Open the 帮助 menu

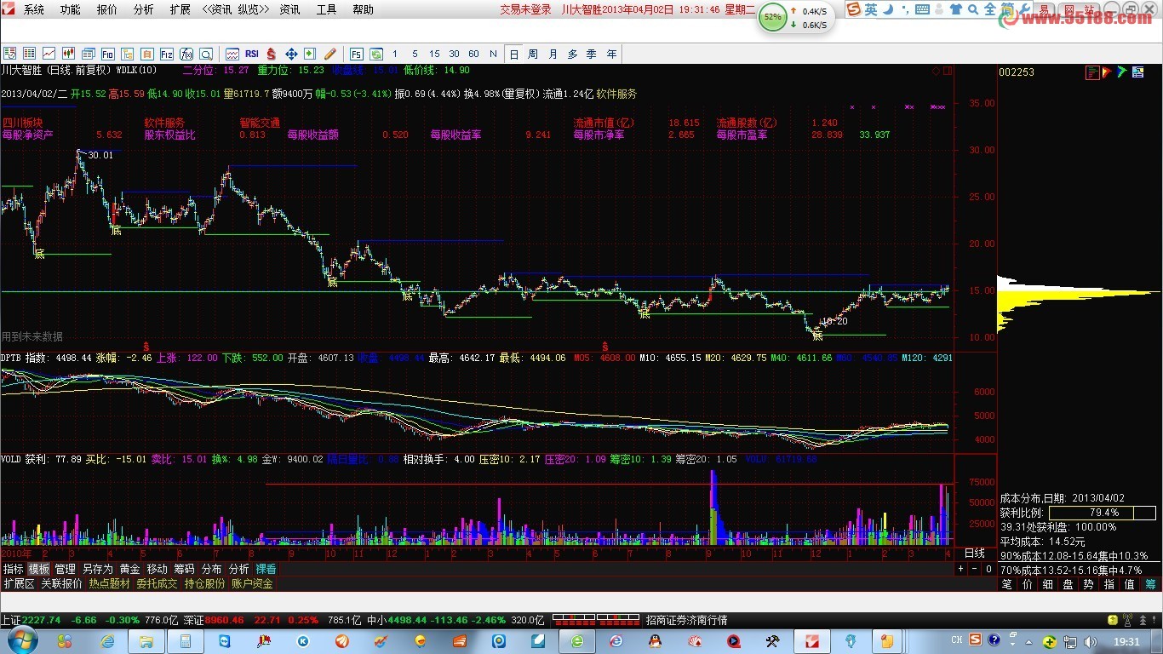point(363,9)
